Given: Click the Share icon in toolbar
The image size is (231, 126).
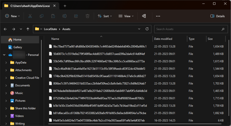Looking at the screenshot, I should click(x=76, y=16).
